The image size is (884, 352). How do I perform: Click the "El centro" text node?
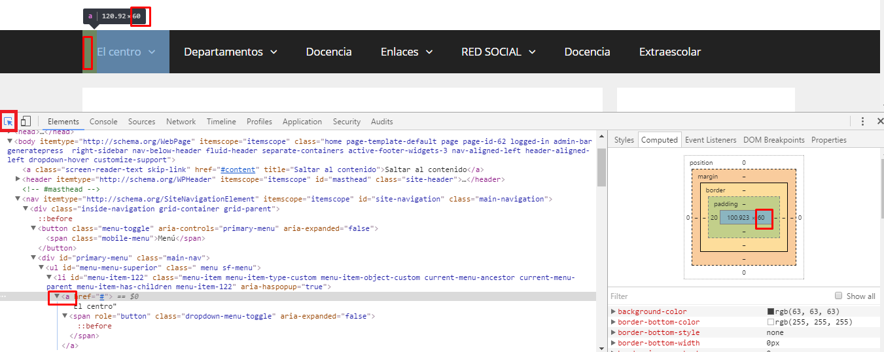click(95, 306)
